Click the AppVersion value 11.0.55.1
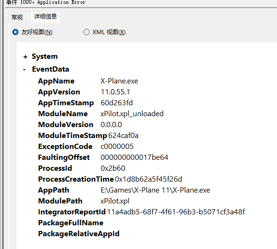The width and height of the screenshot is (277, 249). [x=115, y=92]
